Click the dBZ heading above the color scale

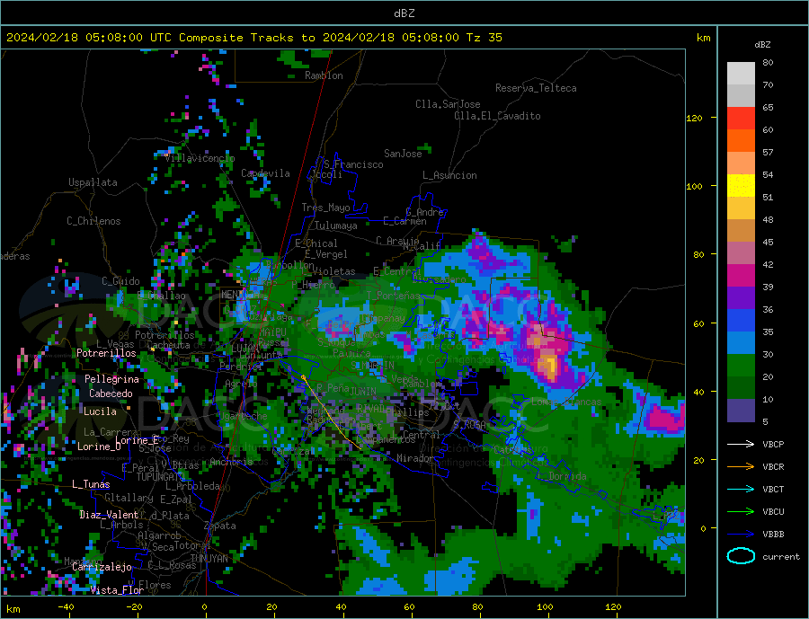tap(762, 45)
